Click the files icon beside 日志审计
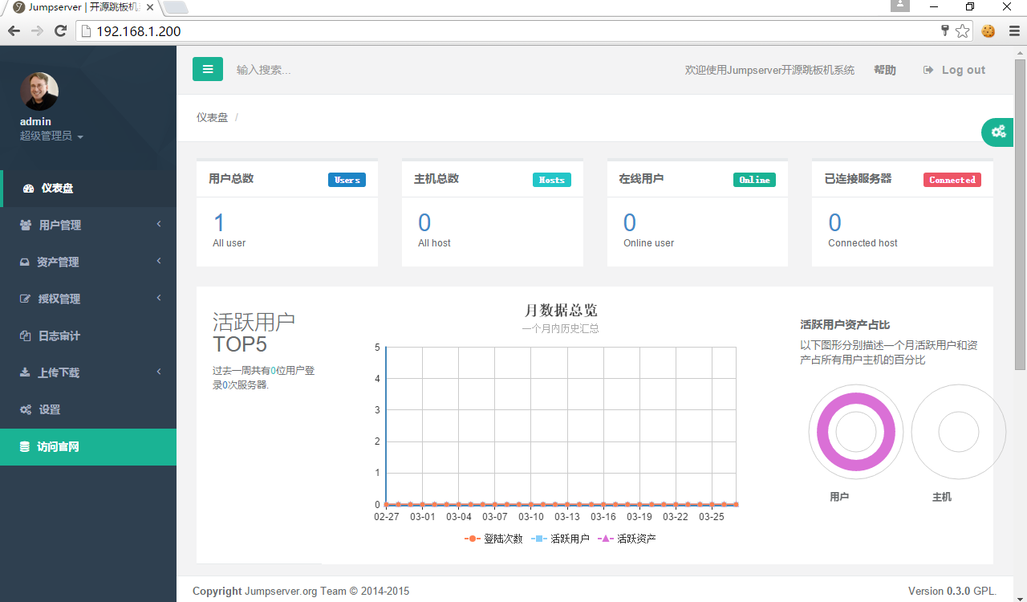This screenshot has width=1027, height=602. [x=25, y=336]
